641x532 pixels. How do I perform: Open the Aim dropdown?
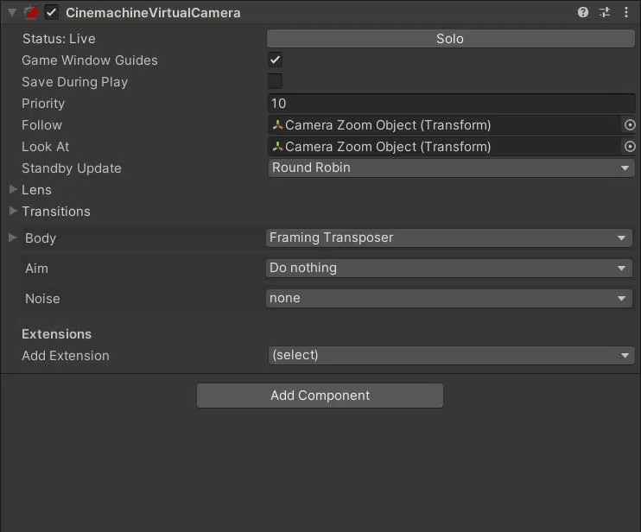coord(447,268)
